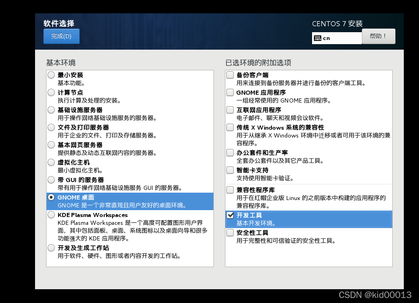The height and width of the screenshot is (303, 419).
Task: Click the text 用于操作网络基础设施服务的服务器。
Action: click(x=107, y=118)
